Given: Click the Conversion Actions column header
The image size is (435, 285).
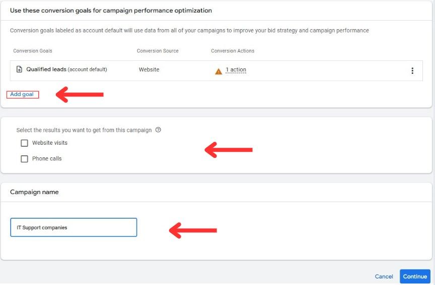Looking at the screenshot, I should tap(233, 51).
